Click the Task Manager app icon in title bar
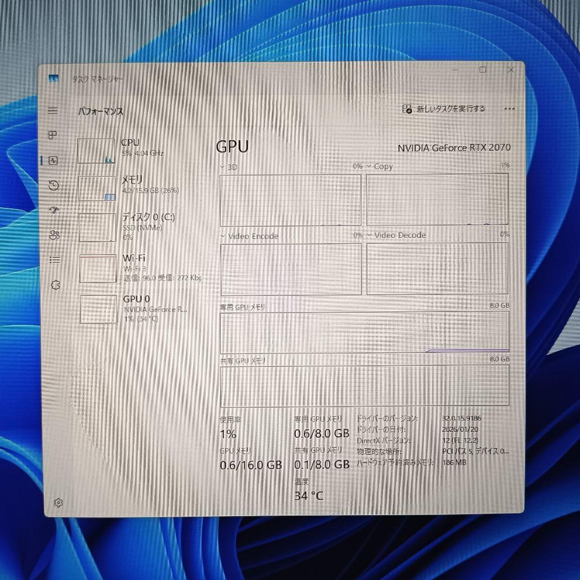Image resolution: width=580 pixels, height=580 pixels. pos(54,78)
